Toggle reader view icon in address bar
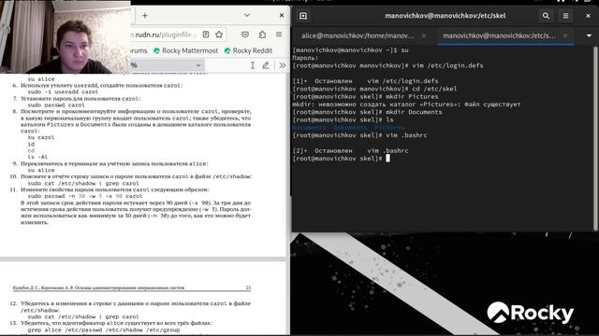 coord(206,35)
